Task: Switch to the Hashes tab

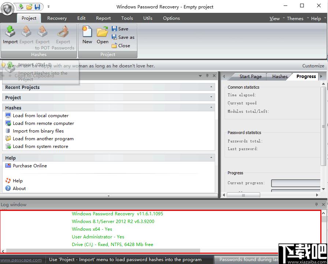Action: [280, 77]
